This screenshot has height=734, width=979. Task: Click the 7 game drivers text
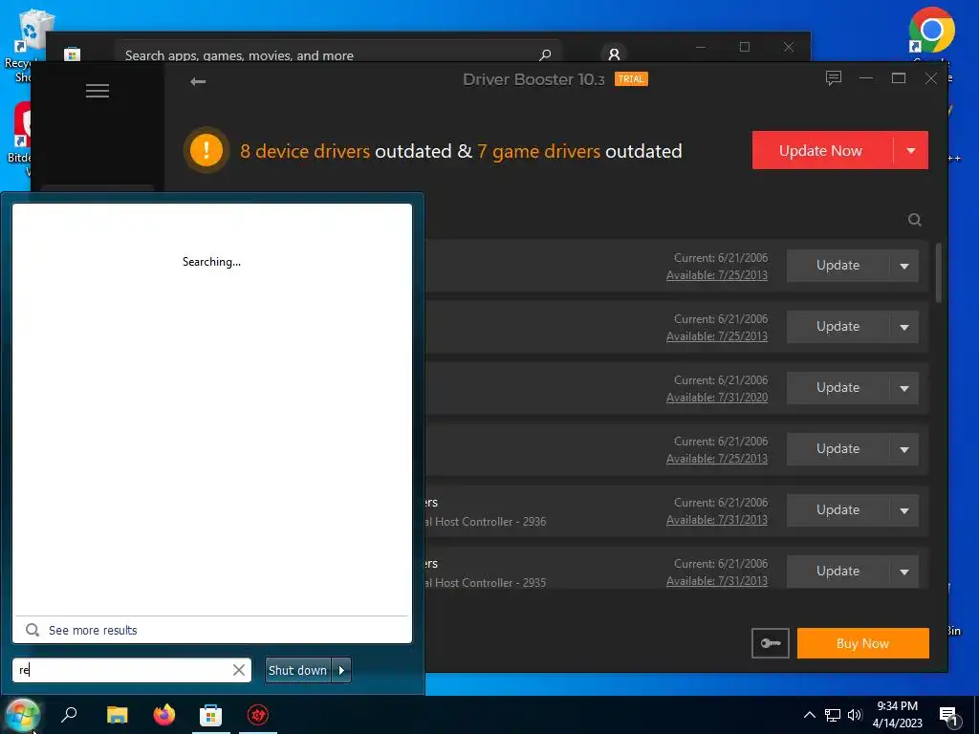tap(539, 151)
